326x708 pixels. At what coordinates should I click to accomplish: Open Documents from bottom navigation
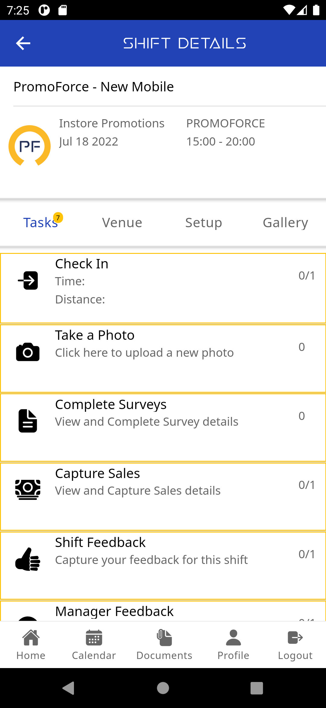pyautogui.click(x=164, y=644)
